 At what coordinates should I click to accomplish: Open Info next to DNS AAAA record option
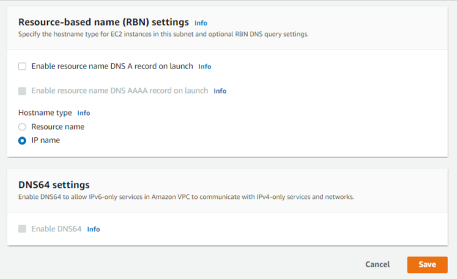(x=220, y=91)
